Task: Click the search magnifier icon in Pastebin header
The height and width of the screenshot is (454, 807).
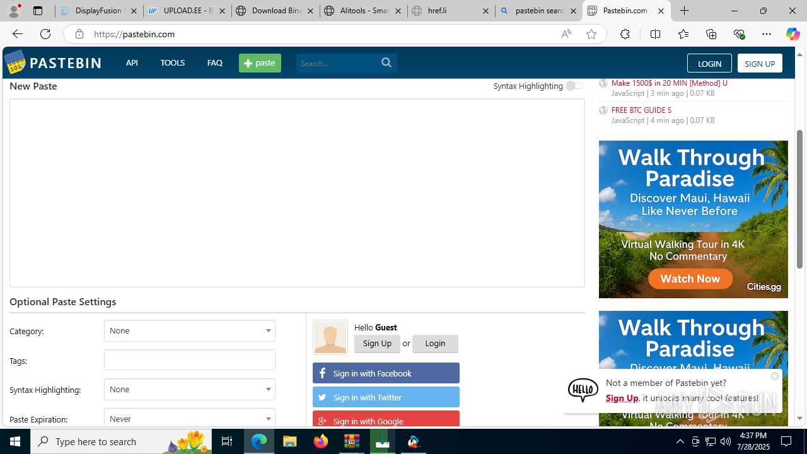Action: [386, 62]
